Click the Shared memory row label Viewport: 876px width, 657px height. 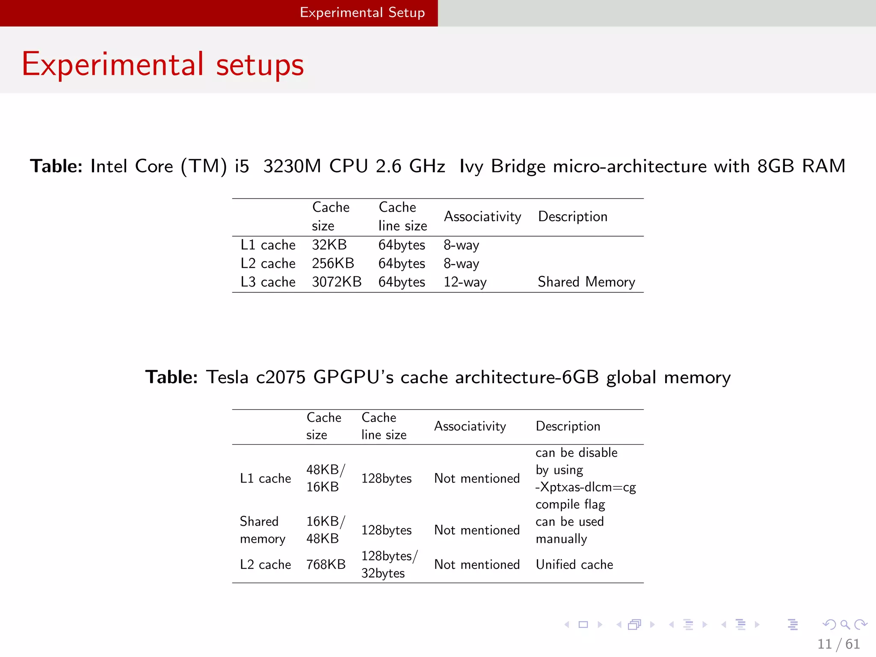pos(263,530)
